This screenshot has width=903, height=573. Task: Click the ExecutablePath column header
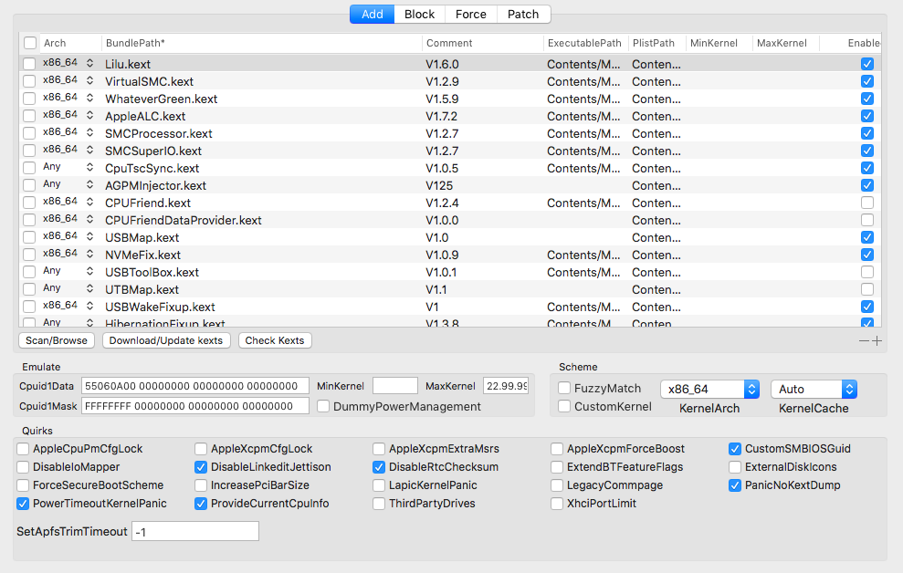coord(585,43)
